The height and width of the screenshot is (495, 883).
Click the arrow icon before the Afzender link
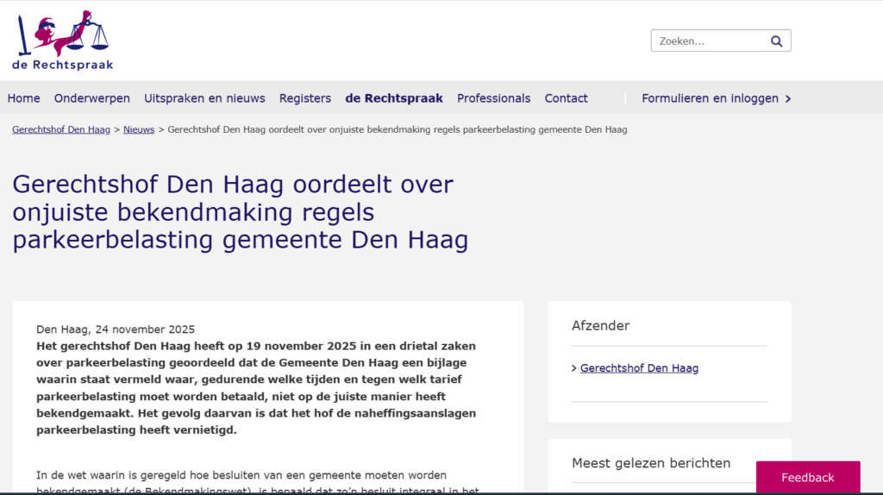click(574, 368)
